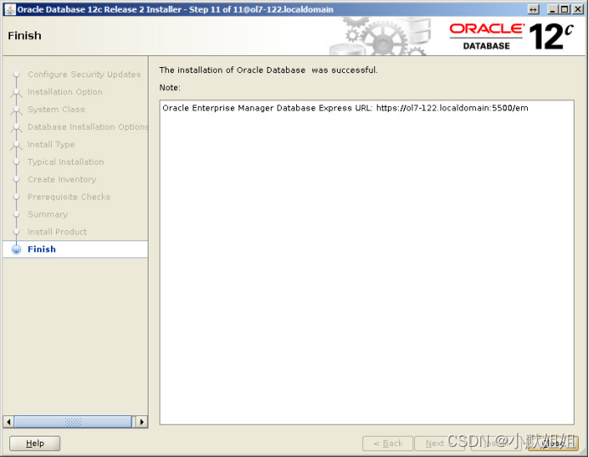Select the Configure Security Updates step
This screenshot has width=589, height=457.
[x=84, y=75]
